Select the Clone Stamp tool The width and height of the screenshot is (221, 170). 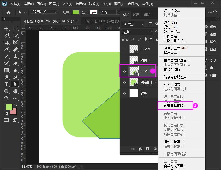15,56
